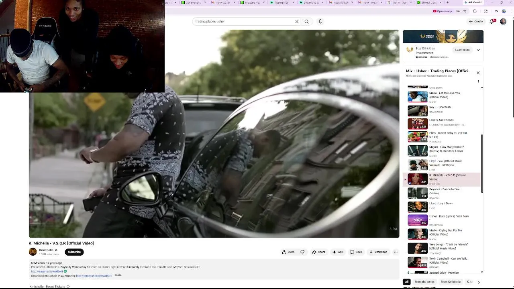Open the Mix playlist three-dot menu
This screenshot has height=289, width=514.
coord(478,81)
